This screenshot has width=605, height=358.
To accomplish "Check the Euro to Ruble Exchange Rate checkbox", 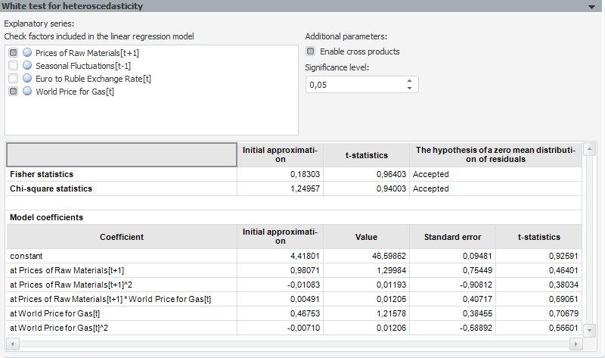I will 14,78.
